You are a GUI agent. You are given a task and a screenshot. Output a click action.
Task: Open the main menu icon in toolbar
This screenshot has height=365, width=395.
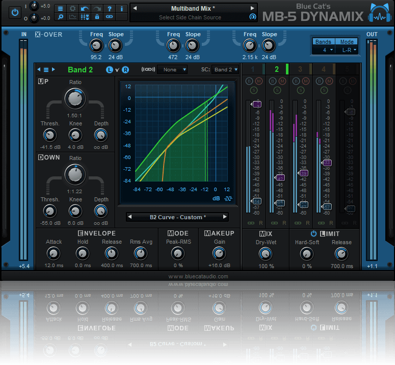pyautogui.click(x=60, y=9)
